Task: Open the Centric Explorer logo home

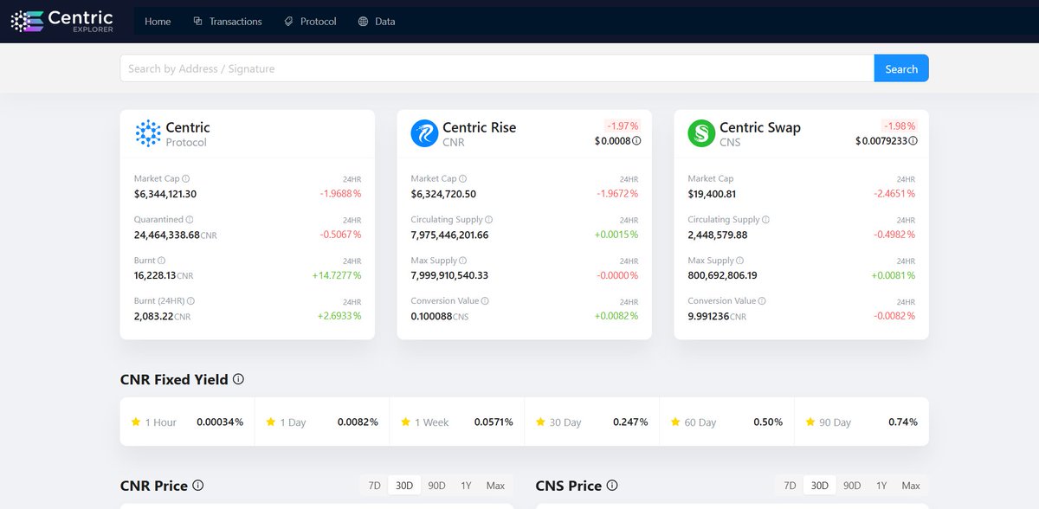Action: (x=61, y=22)
